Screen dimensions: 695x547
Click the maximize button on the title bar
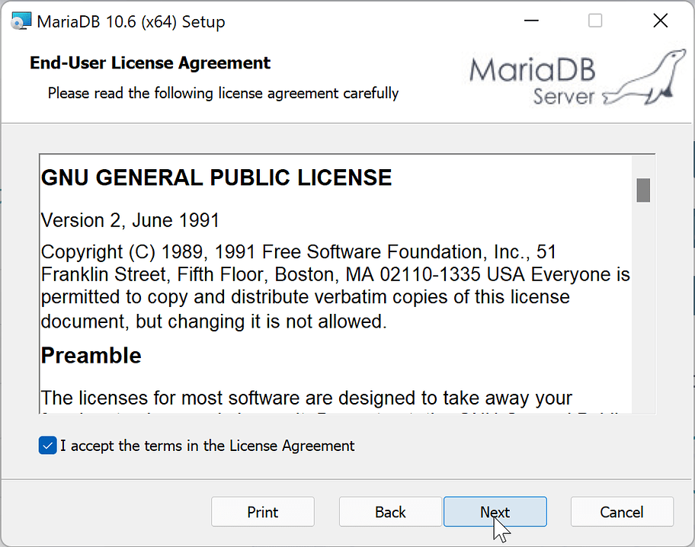click(x=594, y=21)
